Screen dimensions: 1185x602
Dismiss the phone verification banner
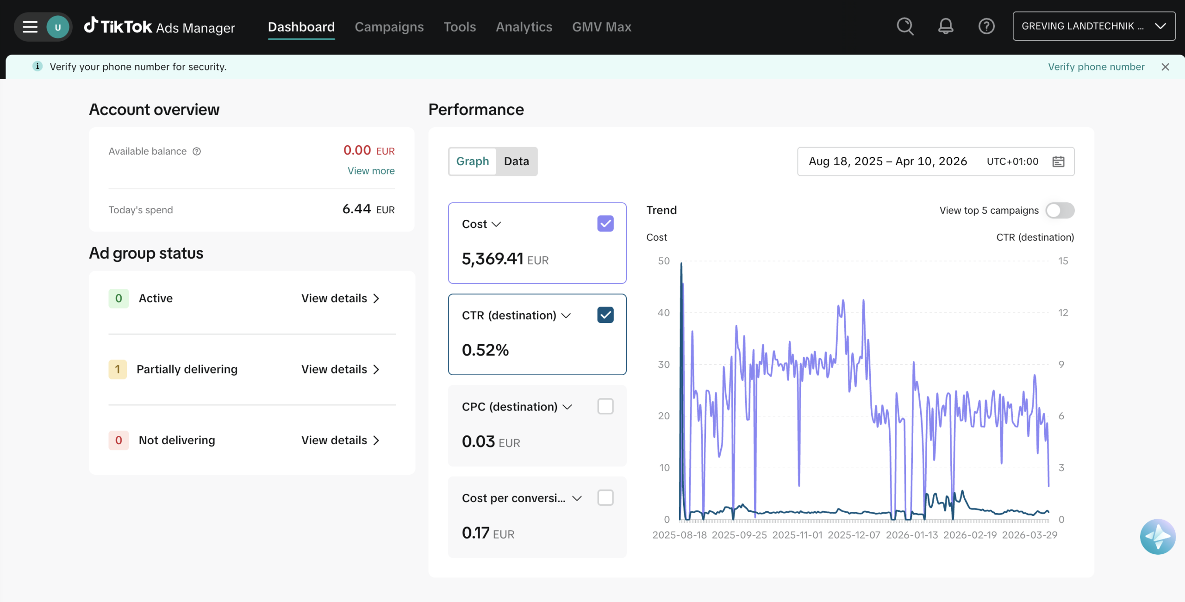[x=1165, y=67]
